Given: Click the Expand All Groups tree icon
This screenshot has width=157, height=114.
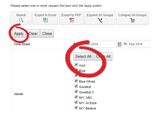Looking at the screenshot, I should click(x=100, y=20).
